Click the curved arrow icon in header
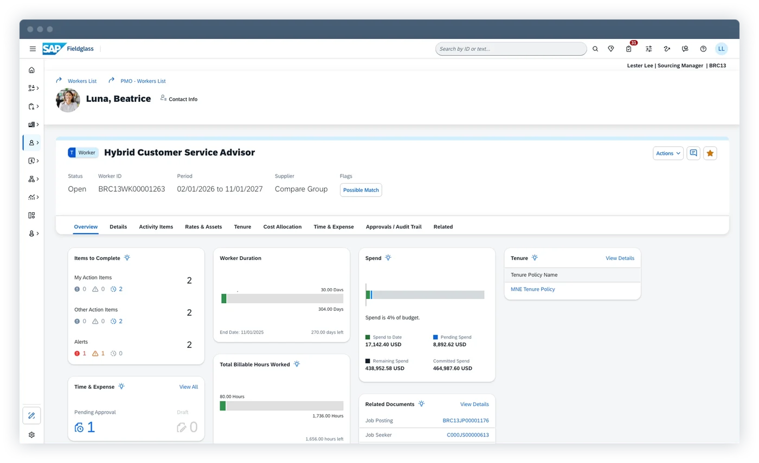 pyautogui.click(x=667, y=49)
